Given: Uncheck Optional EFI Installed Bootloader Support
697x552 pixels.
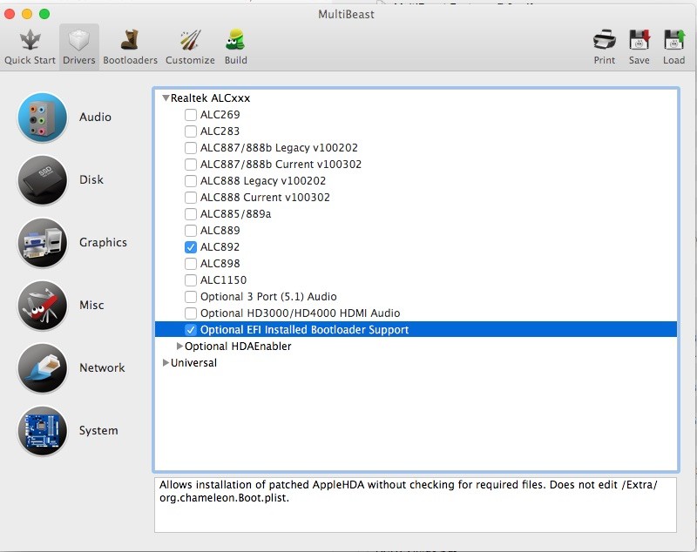Looking at the screenshot, I should (191, 329).
